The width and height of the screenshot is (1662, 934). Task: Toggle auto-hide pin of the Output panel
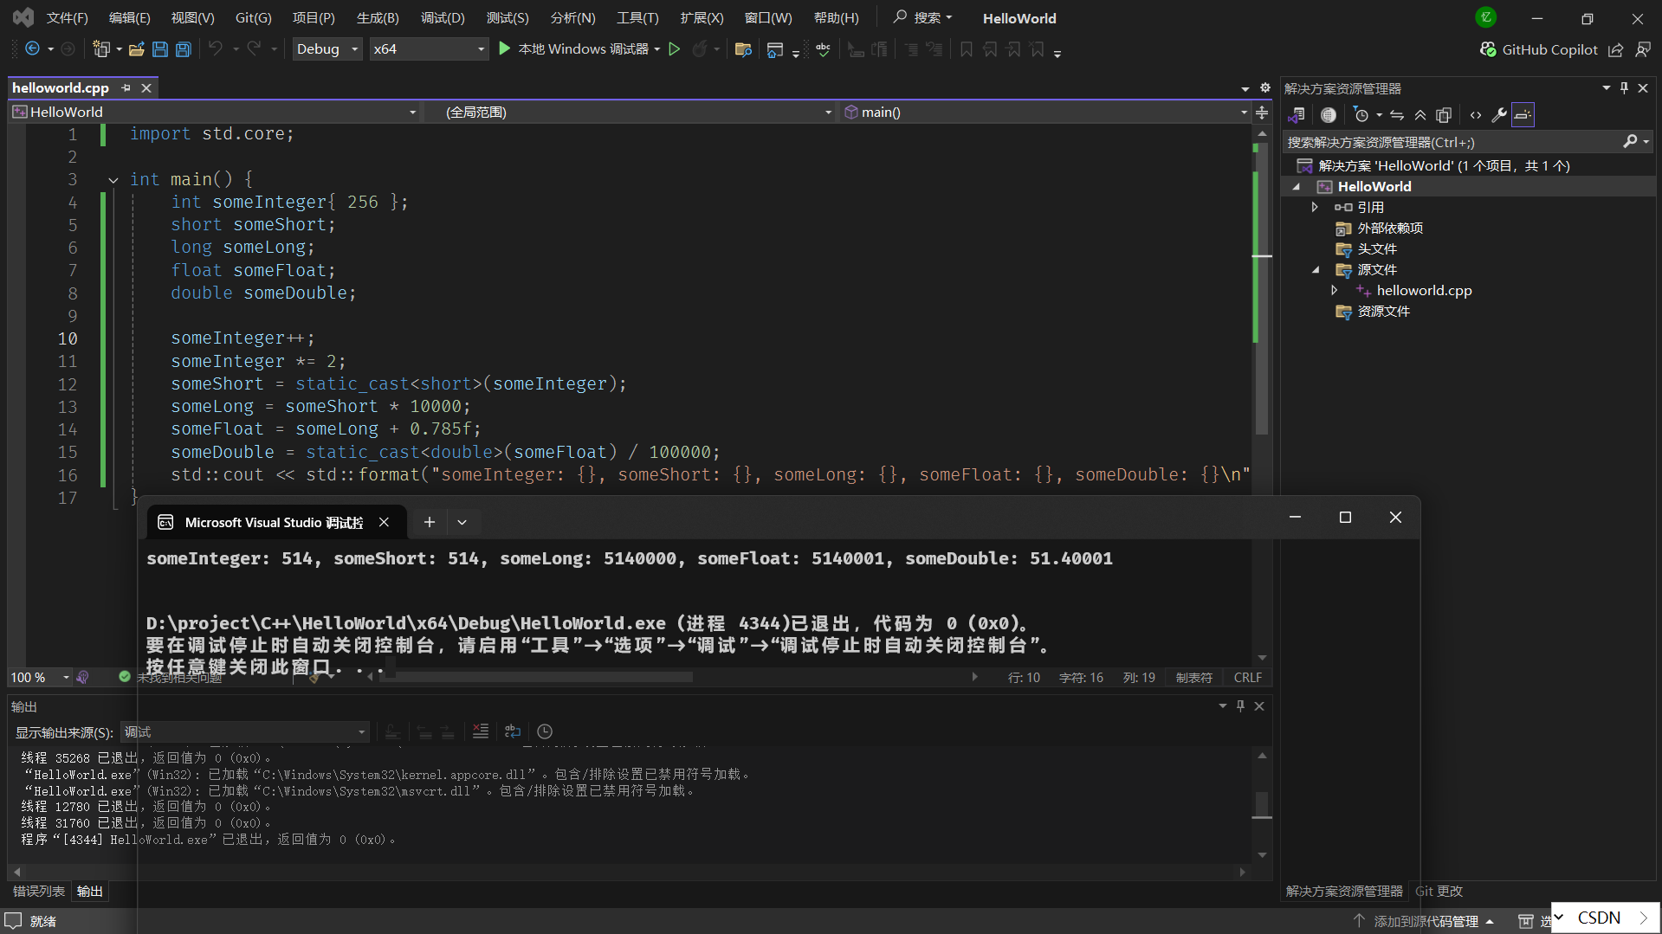tap(1240, 706)
